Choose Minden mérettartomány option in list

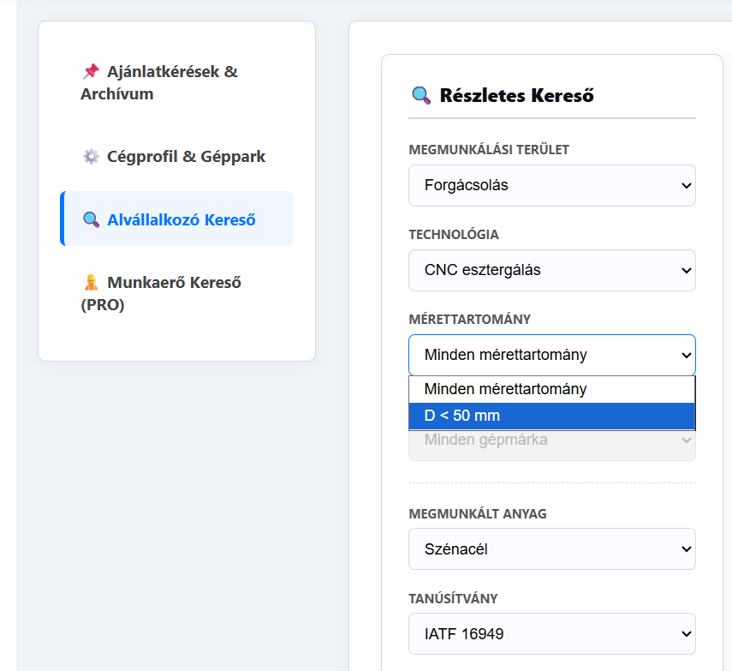click(x=552, y=389)
